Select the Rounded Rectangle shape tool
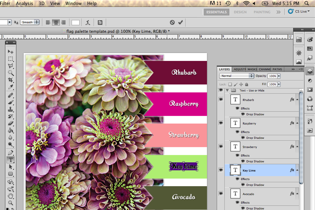Viewport: 315px width, 210px height. pyautogui.click(x=11, y=174)
